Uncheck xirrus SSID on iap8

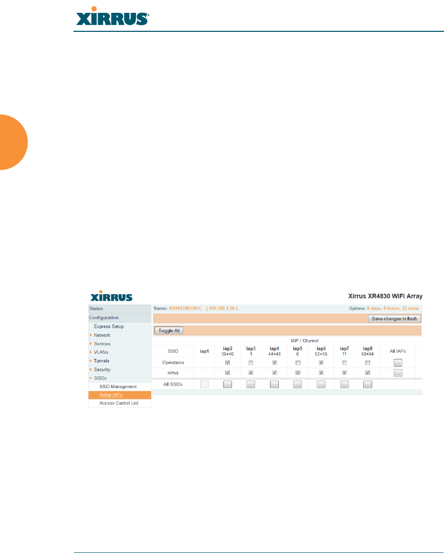[368, 372]
